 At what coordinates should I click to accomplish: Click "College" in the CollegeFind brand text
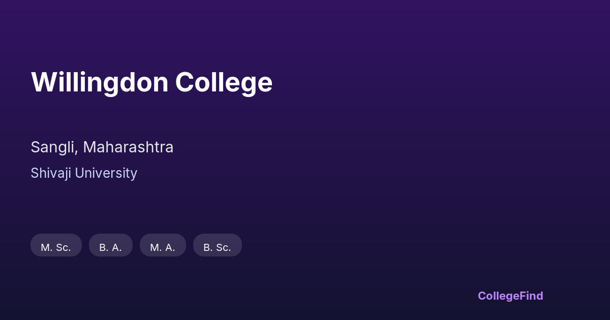click(498, 296)
